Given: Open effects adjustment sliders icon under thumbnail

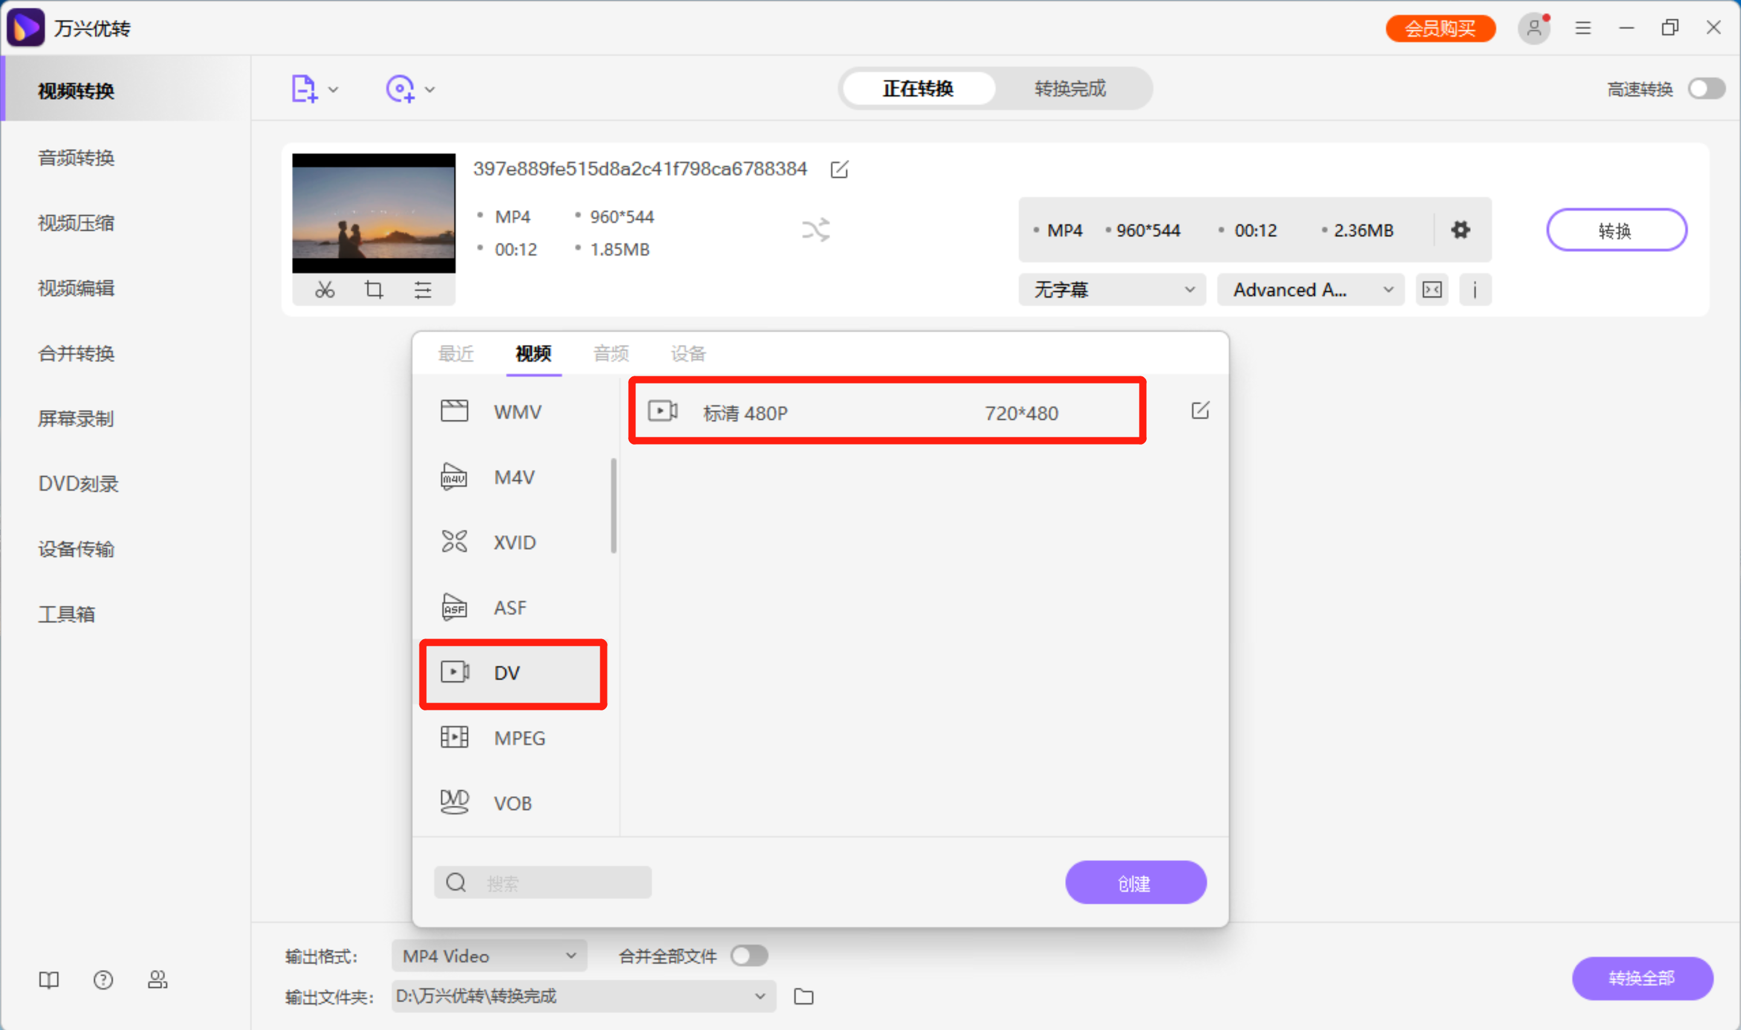Looking at the screenshot, I should (423, 289).
